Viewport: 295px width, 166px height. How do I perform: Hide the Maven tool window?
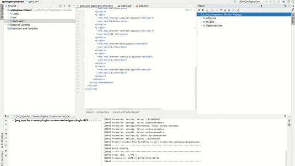289,6
